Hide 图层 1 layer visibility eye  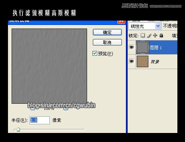point(132,47)
